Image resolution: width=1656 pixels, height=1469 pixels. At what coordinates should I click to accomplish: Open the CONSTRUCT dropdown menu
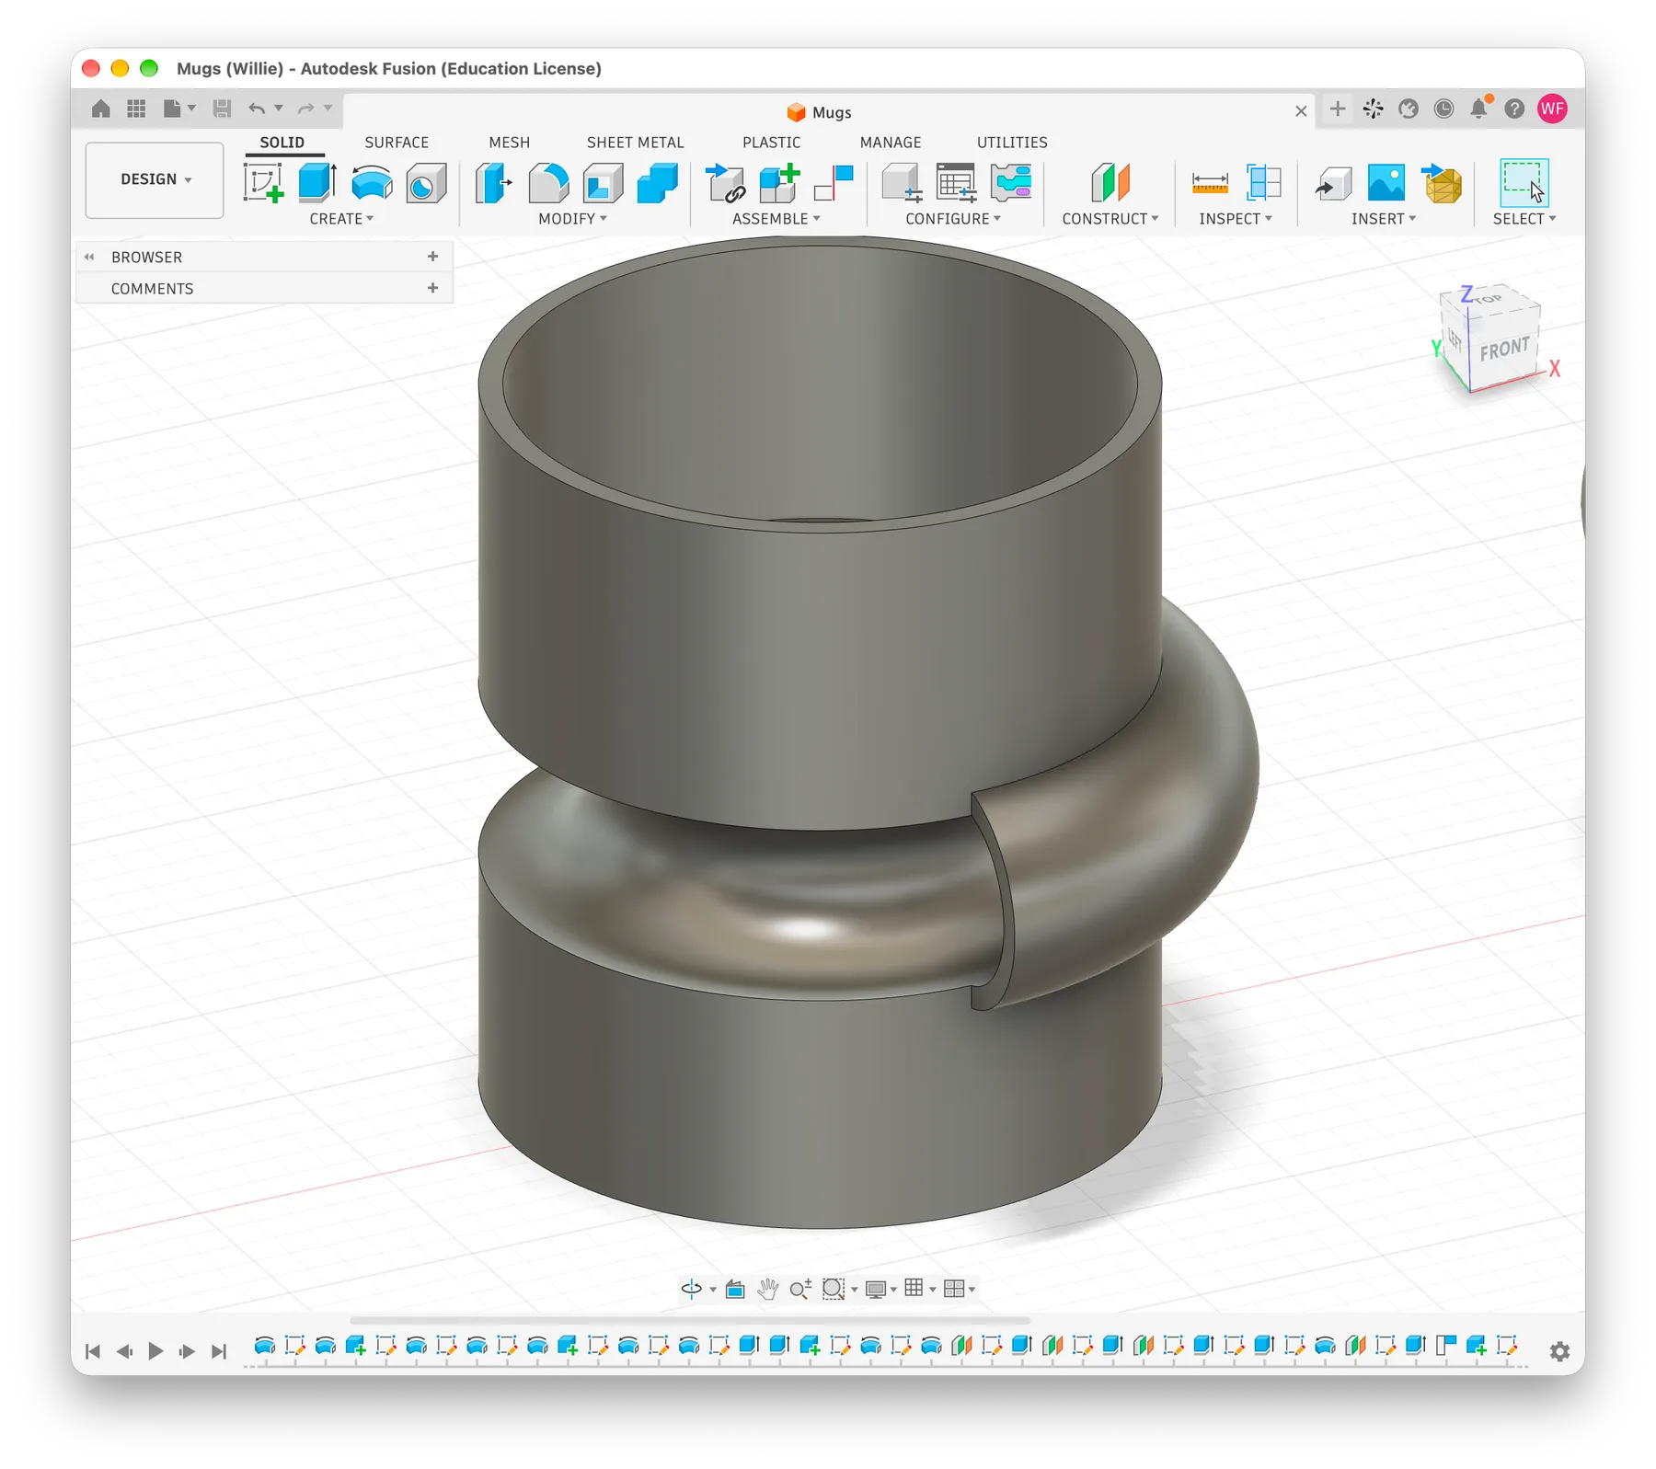click(x=1110, y=219)
